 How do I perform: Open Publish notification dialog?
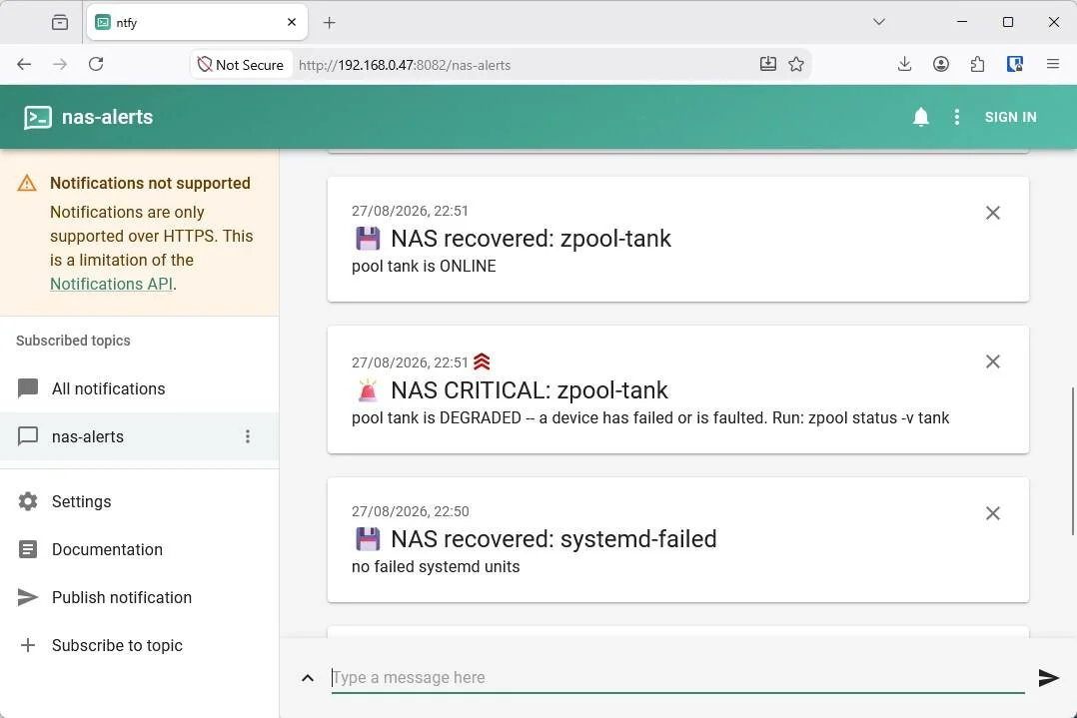coord(140,598)
